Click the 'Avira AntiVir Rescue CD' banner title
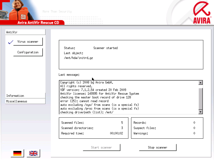The width and height of the screenshot is (214, 160). tap(38, 23)
